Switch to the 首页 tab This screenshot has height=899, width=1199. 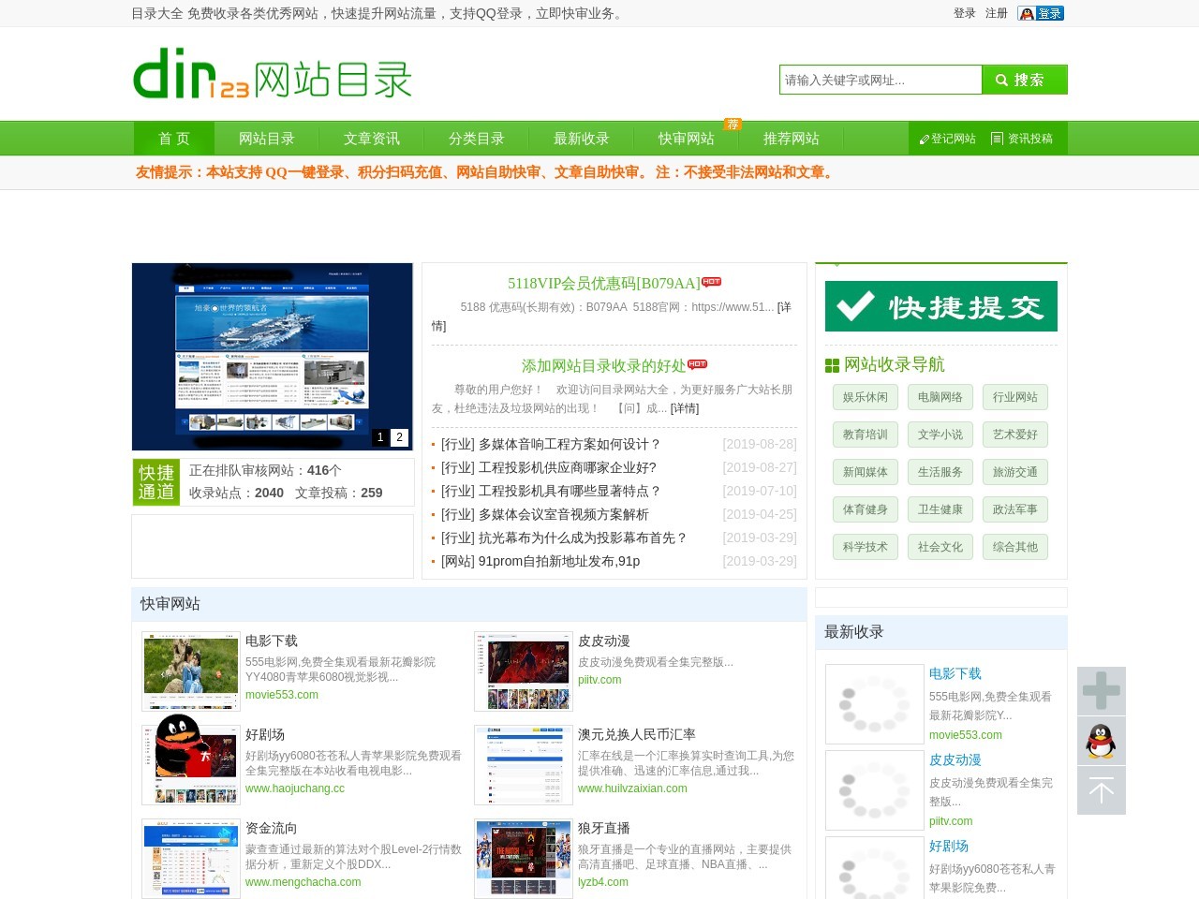173,138
